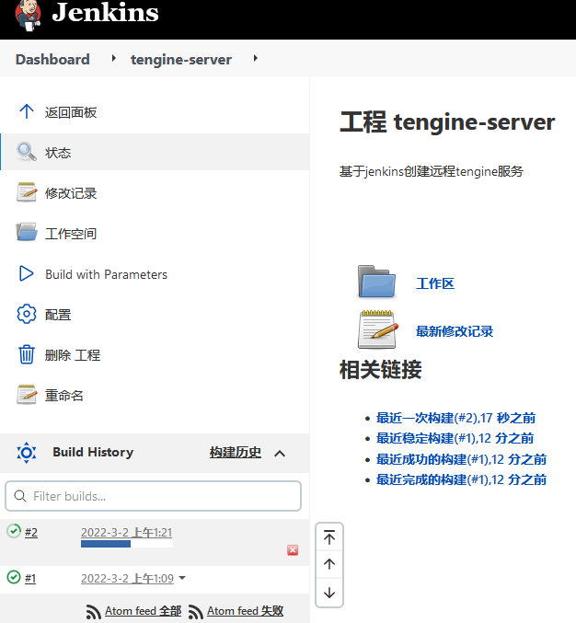
Task: Click the description 基于jenkins创建远程tengine服务
Action: pyautogui.click(x=432, y=171)
